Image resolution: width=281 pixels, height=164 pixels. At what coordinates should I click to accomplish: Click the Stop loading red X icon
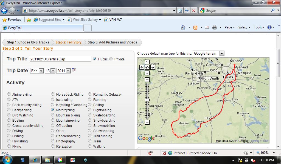click(193, 11)
